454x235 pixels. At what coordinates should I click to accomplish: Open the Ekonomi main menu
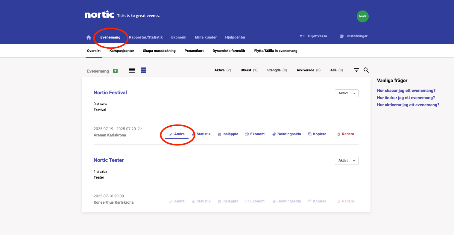(179, 37)
